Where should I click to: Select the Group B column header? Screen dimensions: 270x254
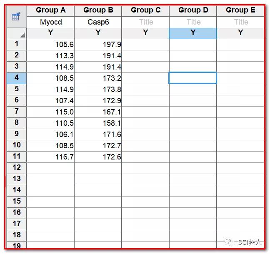tap(98, 10)
